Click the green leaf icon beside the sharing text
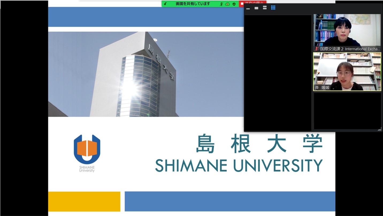The width and height of the screenshot is (383, 216). click(x=165, y=4)
